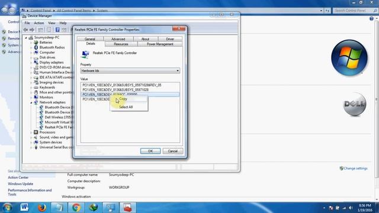Select the Disk drives category
The height and width of the screenshot is (213, 379).
click(47, 57)
